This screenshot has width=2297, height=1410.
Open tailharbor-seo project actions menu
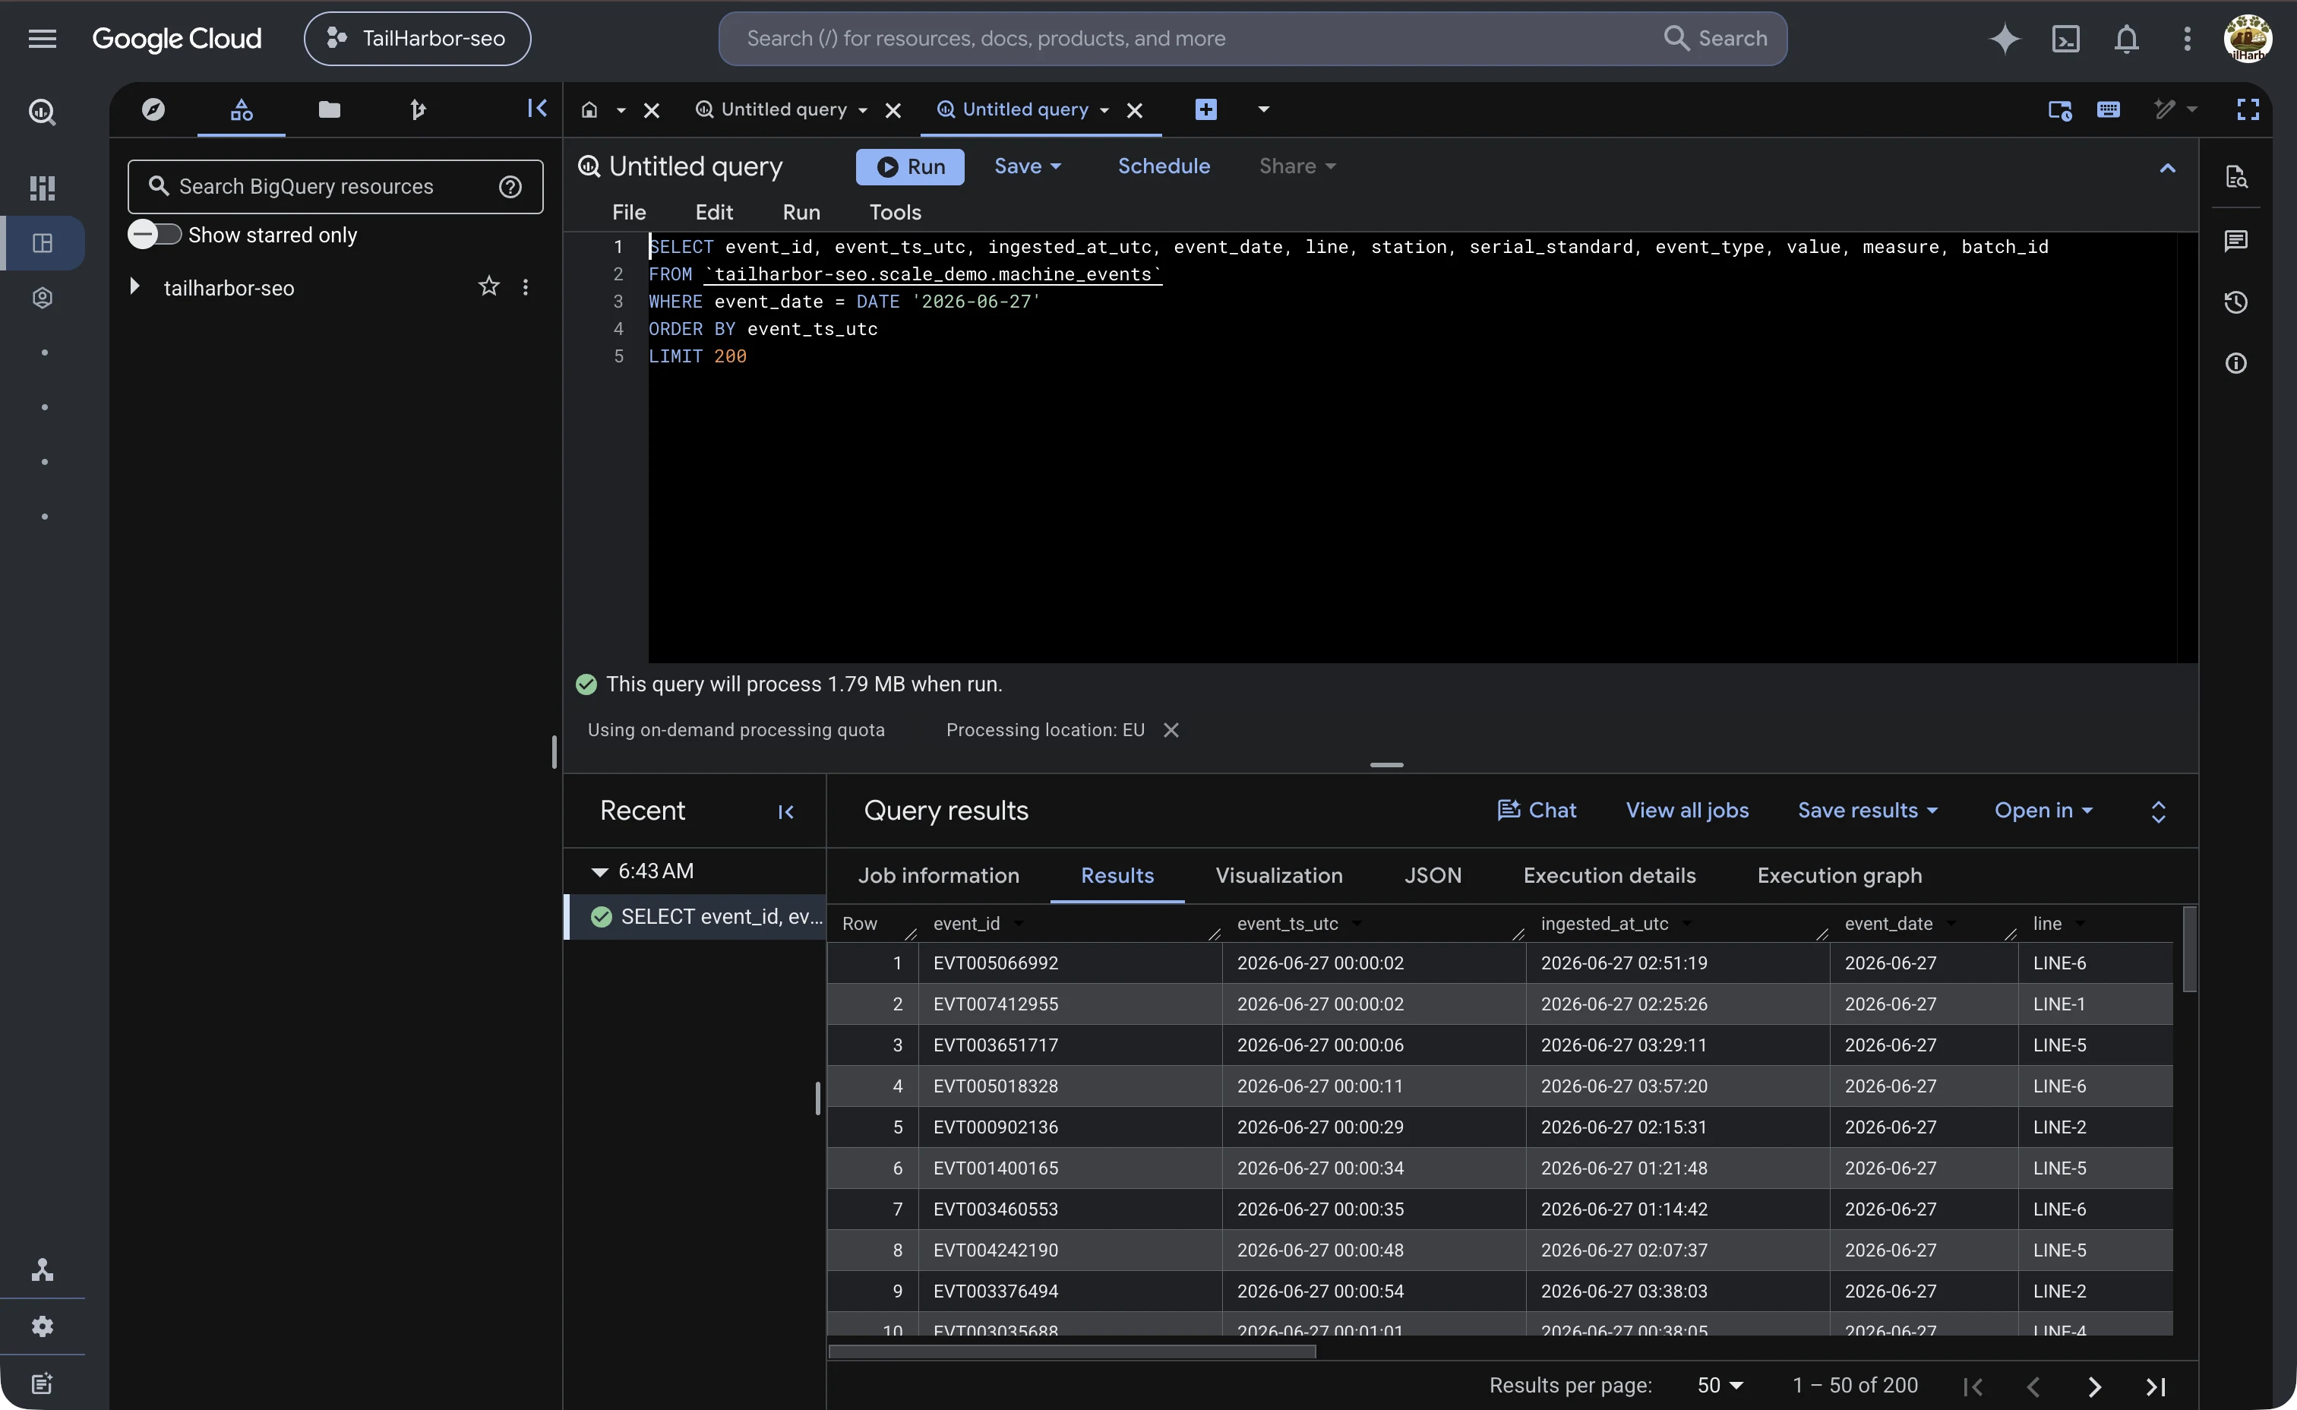tap(525, 287)
